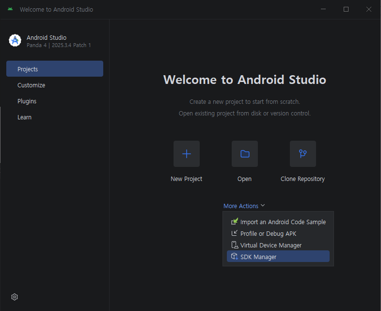Click the Welcome to Android Studio heading
The image size is (381, 311).
click(245, 80)
